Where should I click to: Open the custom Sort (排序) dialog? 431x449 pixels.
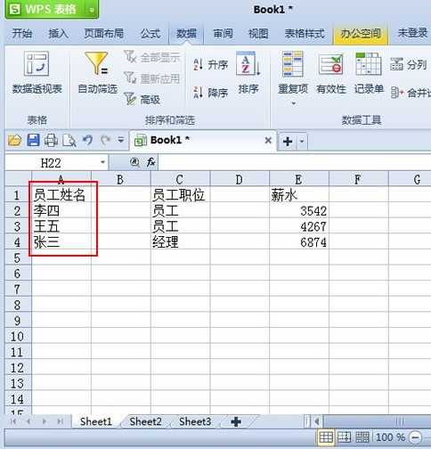click(x=248, y=73)
